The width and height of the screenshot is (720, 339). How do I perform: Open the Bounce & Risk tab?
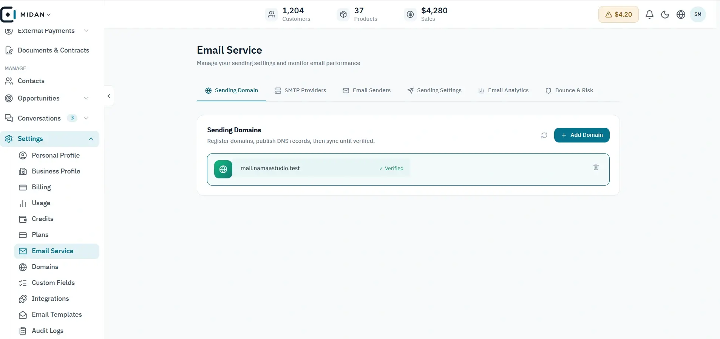569,90
